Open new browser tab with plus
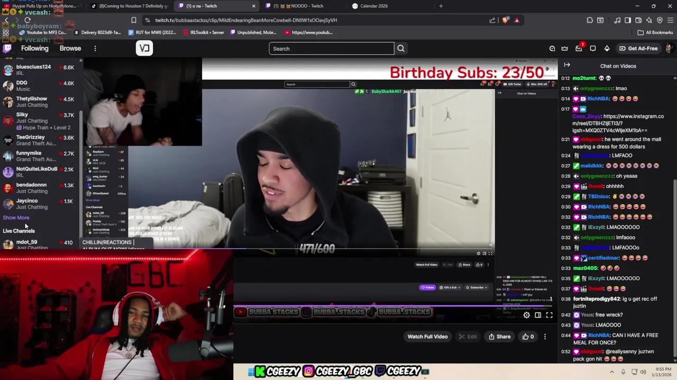This screenshot has height=380, width=677. tap(441, 6)
